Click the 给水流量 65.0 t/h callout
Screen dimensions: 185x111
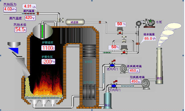pyautogui.click(x=150, y=38)
